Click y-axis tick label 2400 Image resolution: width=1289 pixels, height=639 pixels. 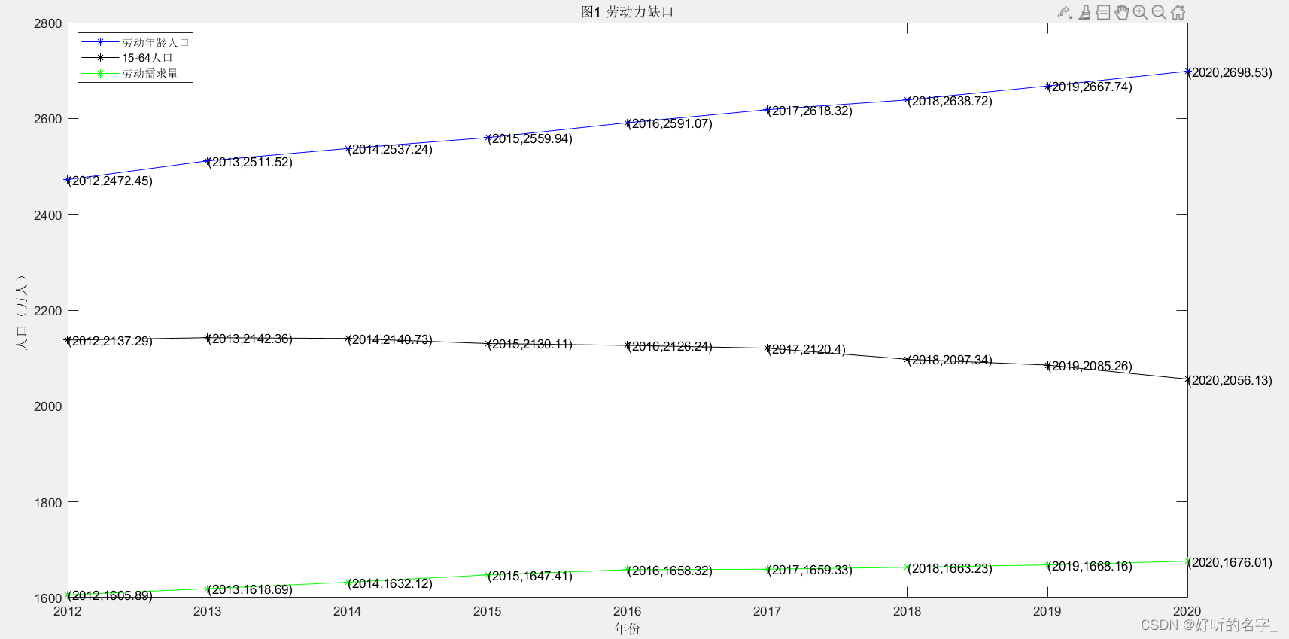coord(48,215)
